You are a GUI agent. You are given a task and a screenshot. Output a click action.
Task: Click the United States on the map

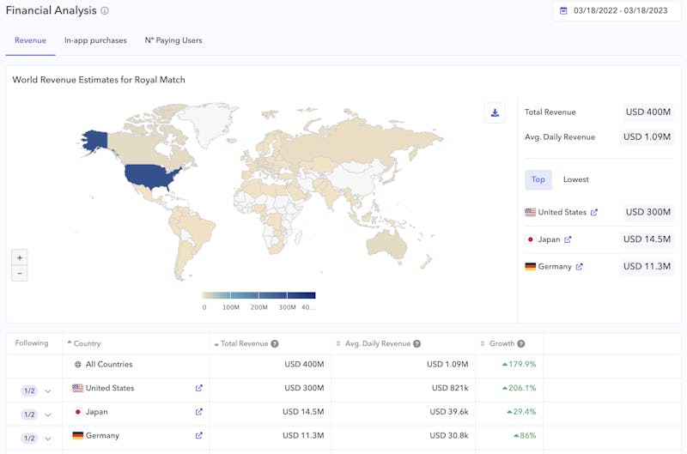click(x=152, y=175)
